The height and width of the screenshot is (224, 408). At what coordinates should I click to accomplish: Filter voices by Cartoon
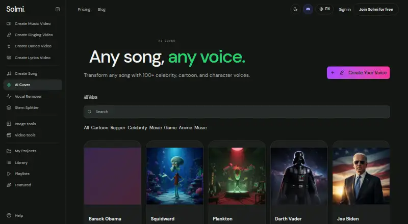pos(99,128)
